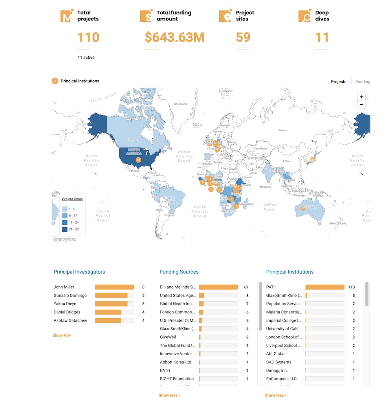Select Imperial College L... institution
This screenshot has height=404, width=385.
click(311, 320)
